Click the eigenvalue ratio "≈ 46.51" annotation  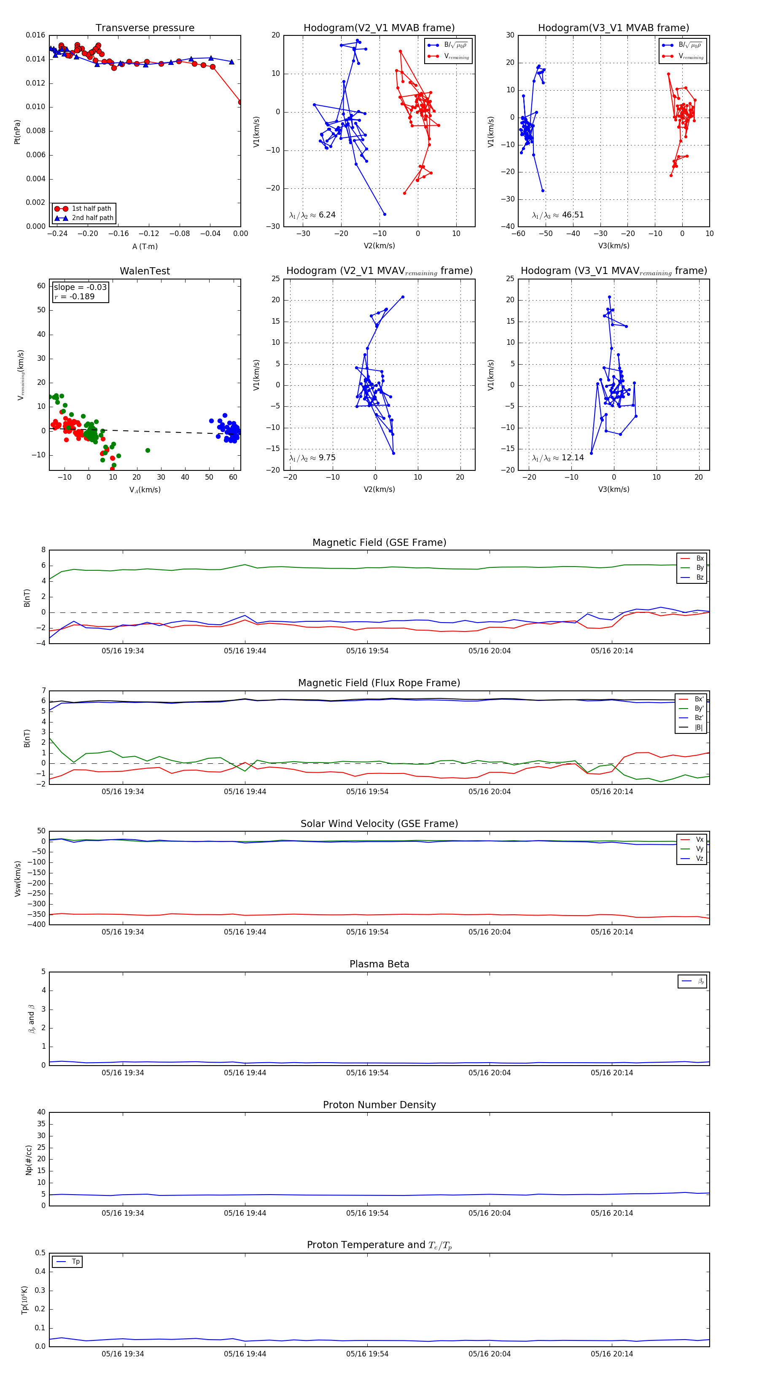tap(558, 215)
